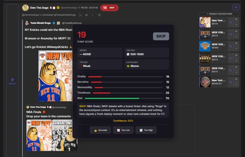
Task: Click the N button on the $KNIX suggestion
Action: click(x=236, y=43)
